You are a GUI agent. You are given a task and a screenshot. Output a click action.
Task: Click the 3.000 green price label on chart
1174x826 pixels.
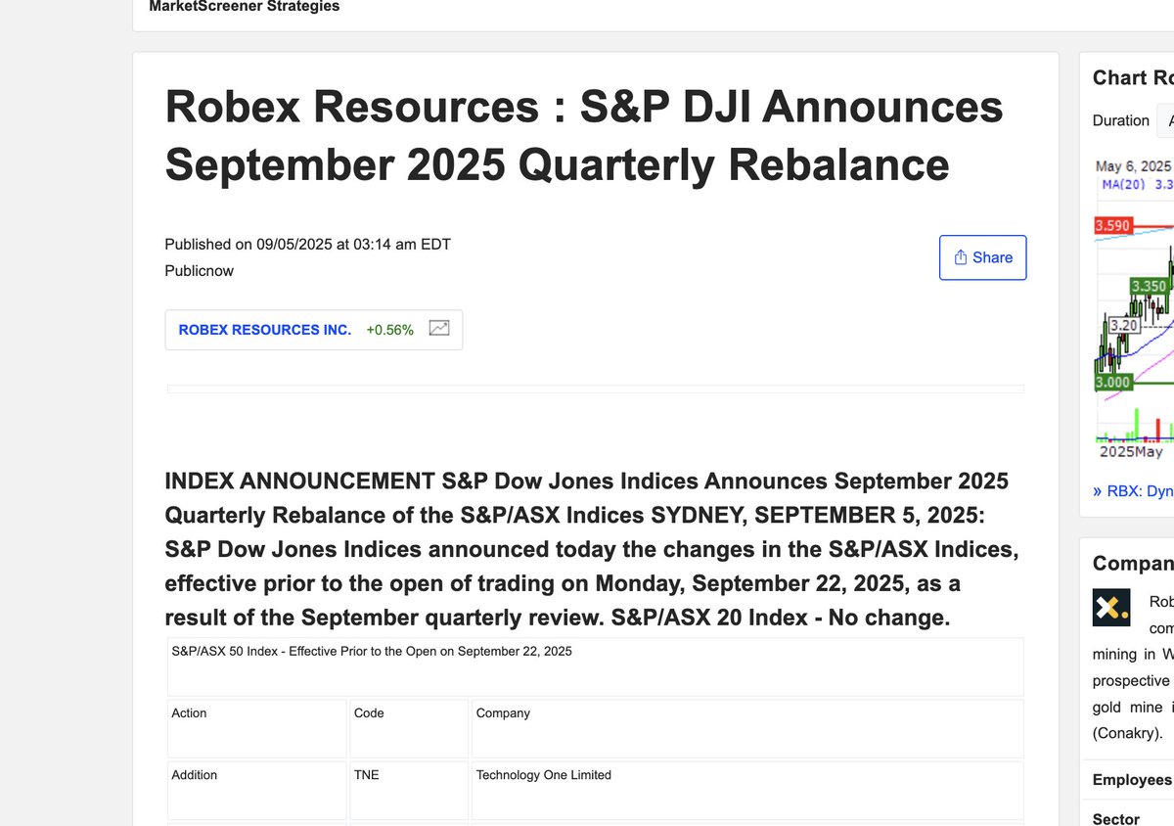(1112, 383)
